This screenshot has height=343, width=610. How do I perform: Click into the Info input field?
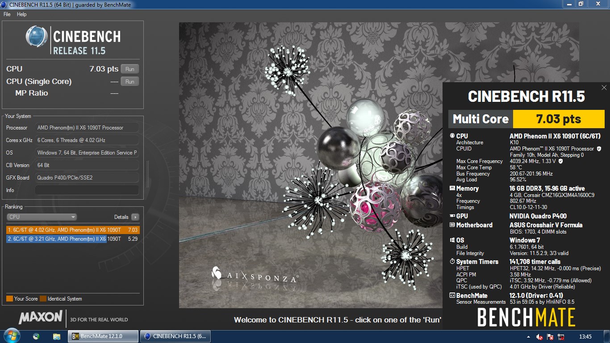tap(87, 190)
